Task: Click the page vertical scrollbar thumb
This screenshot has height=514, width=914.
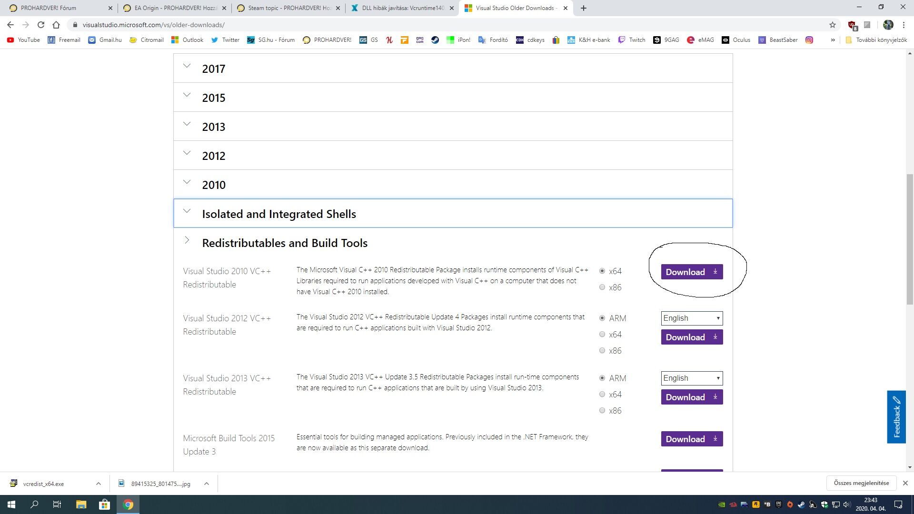Action: pyautogui.click(x=910, y=239)
